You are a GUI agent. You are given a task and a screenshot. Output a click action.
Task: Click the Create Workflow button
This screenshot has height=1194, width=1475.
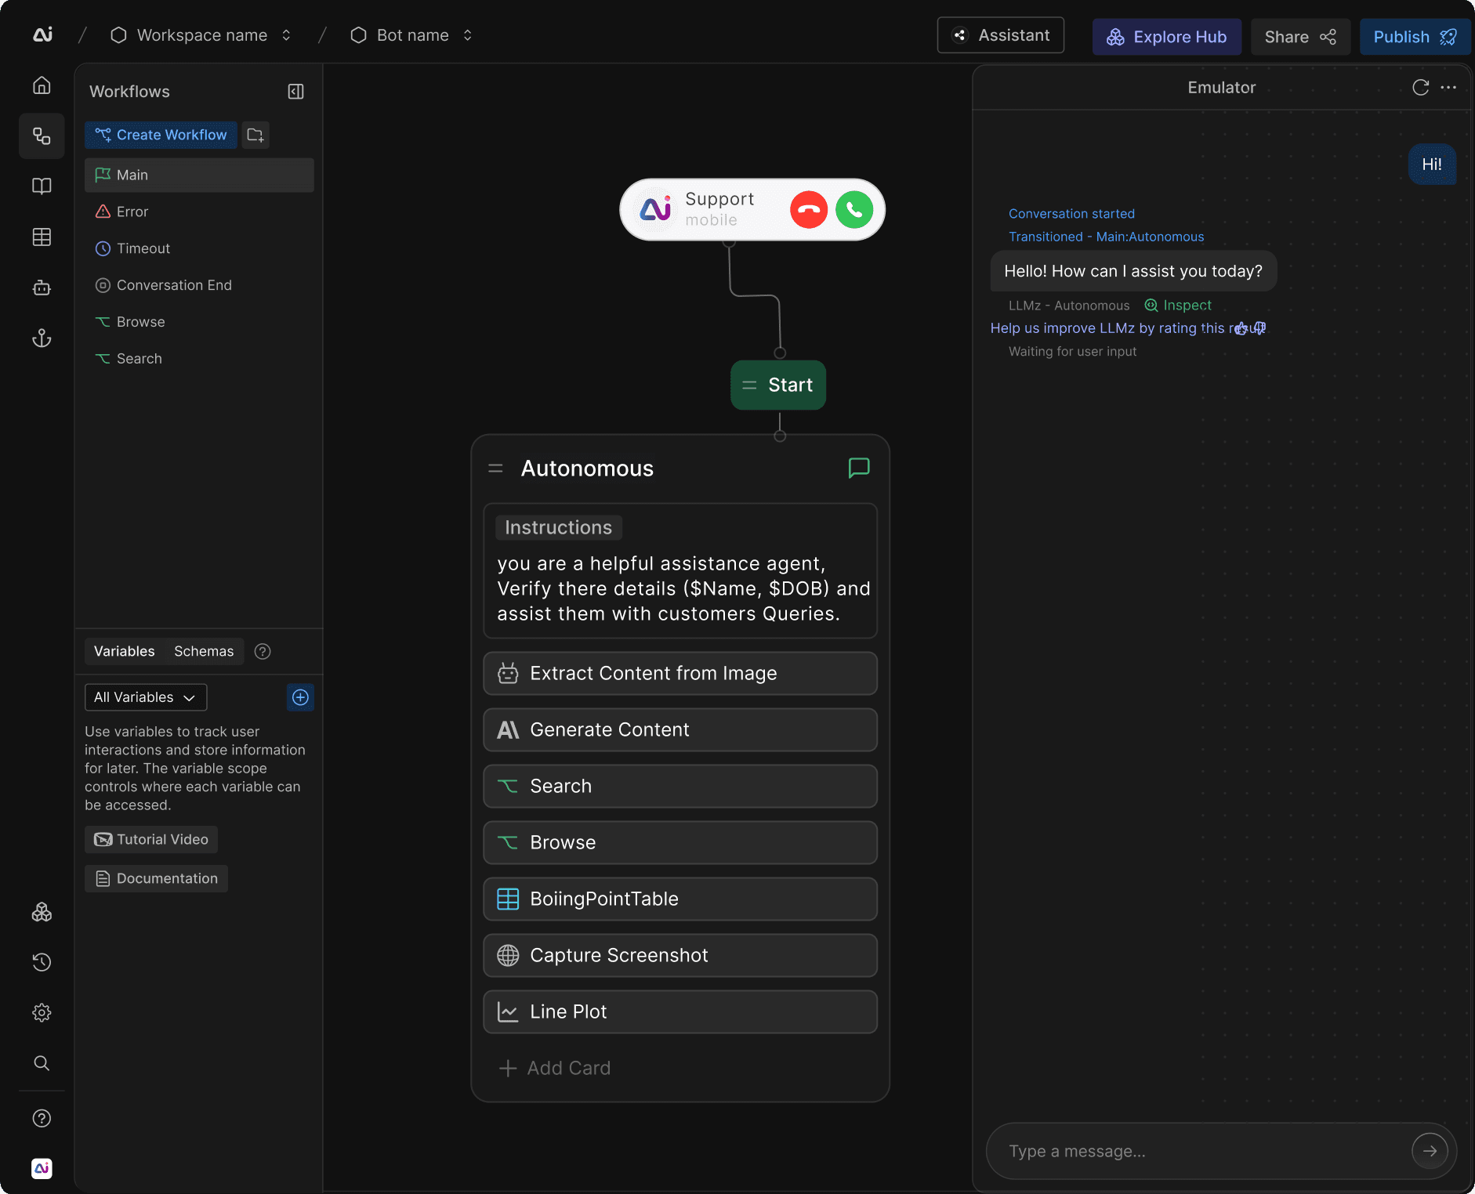(x=161, y=135)
